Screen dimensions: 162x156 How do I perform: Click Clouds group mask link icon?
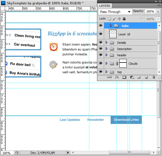click(x=117, y=63)
